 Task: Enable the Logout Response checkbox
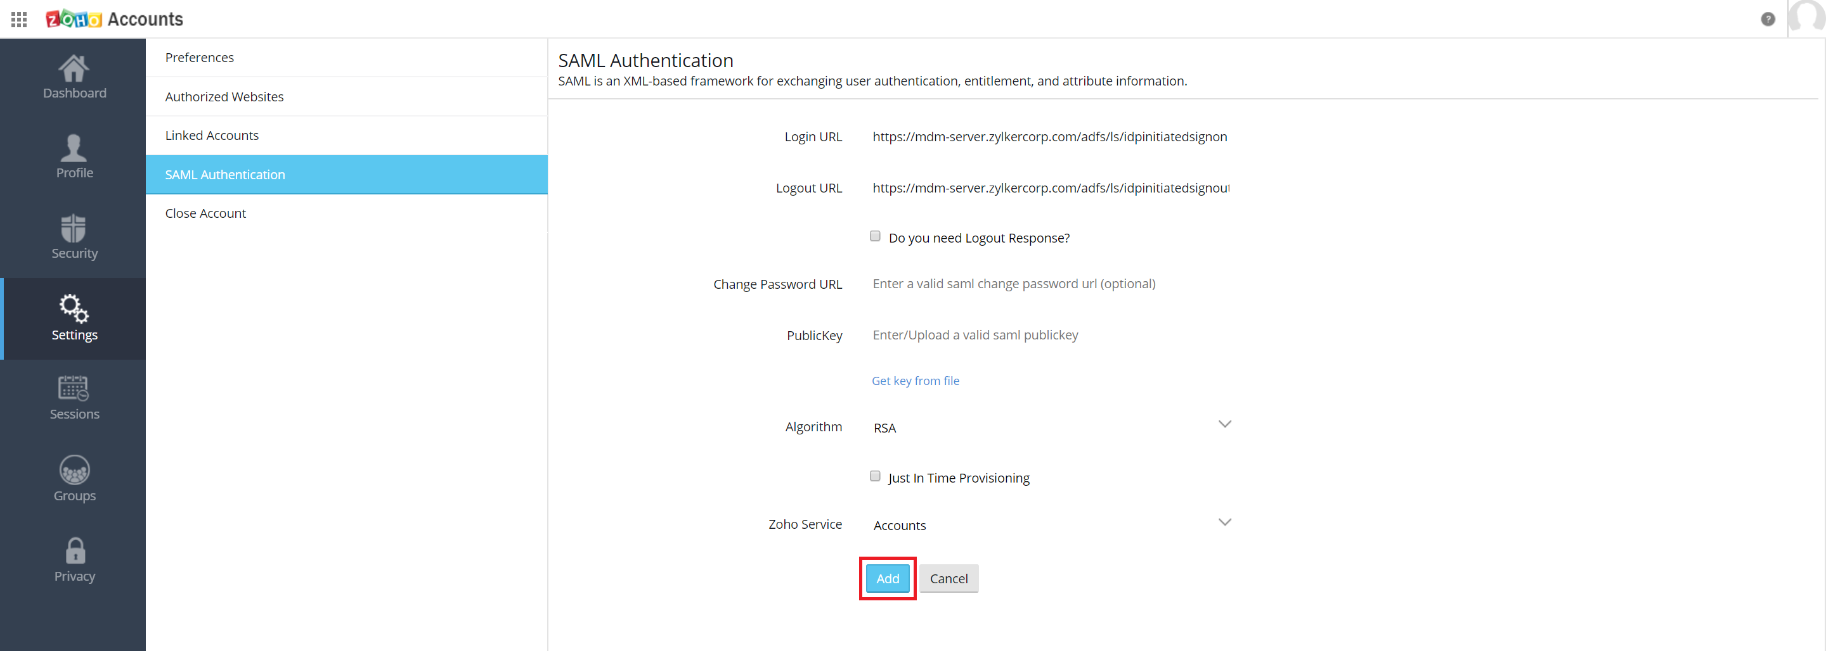point(875,235)
